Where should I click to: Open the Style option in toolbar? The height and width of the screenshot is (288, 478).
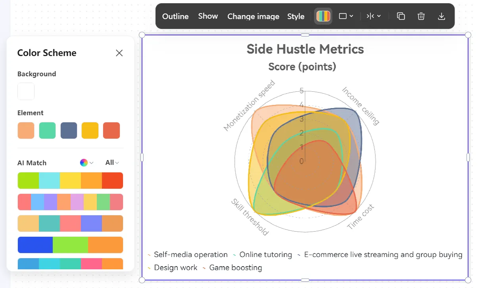click(x=296, y=16)
